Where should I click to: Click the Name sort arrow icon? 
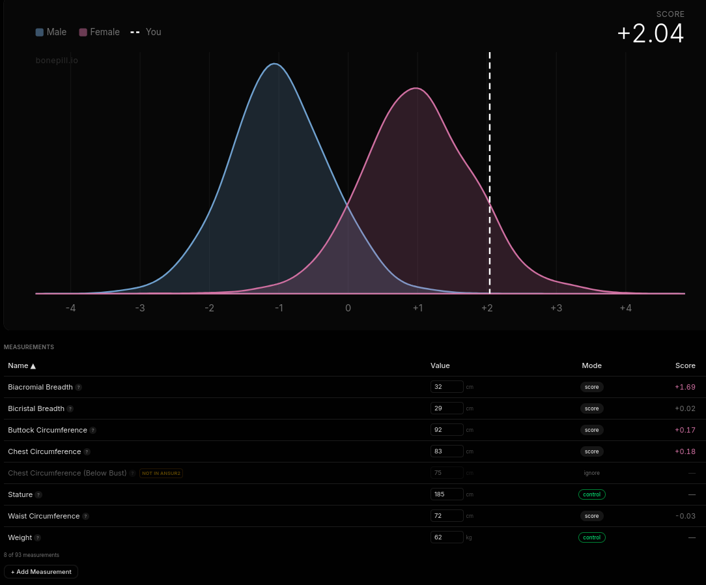(x=33, y=366)
